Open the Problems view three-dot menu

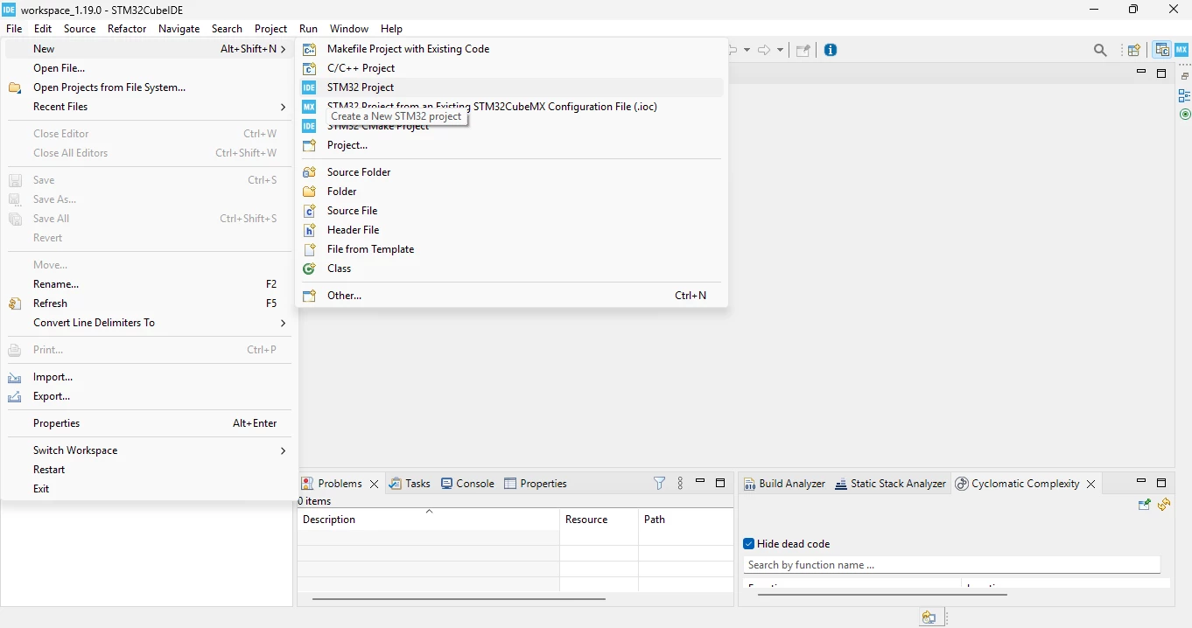click(680, 483)
